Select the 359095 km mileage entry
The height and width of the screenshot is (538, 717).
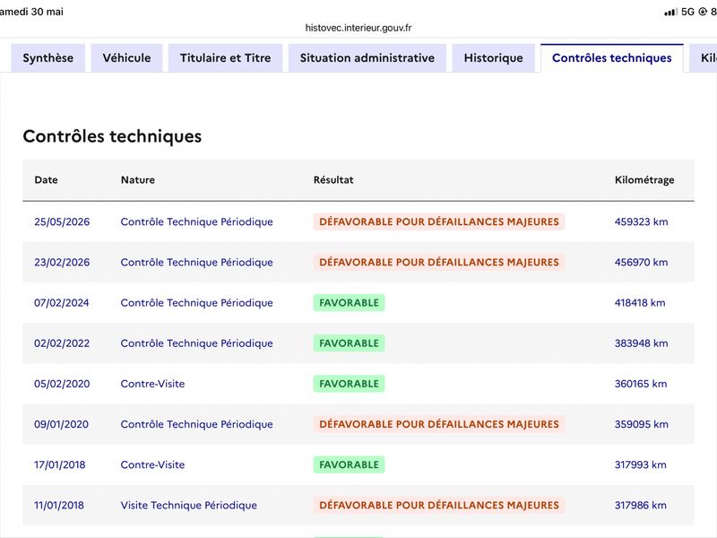[x=641, y=424]
